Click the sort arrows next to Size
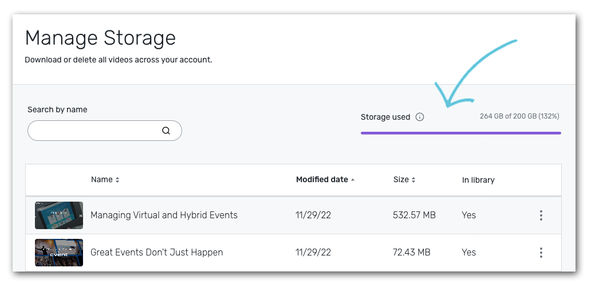 tap(413, 180)
